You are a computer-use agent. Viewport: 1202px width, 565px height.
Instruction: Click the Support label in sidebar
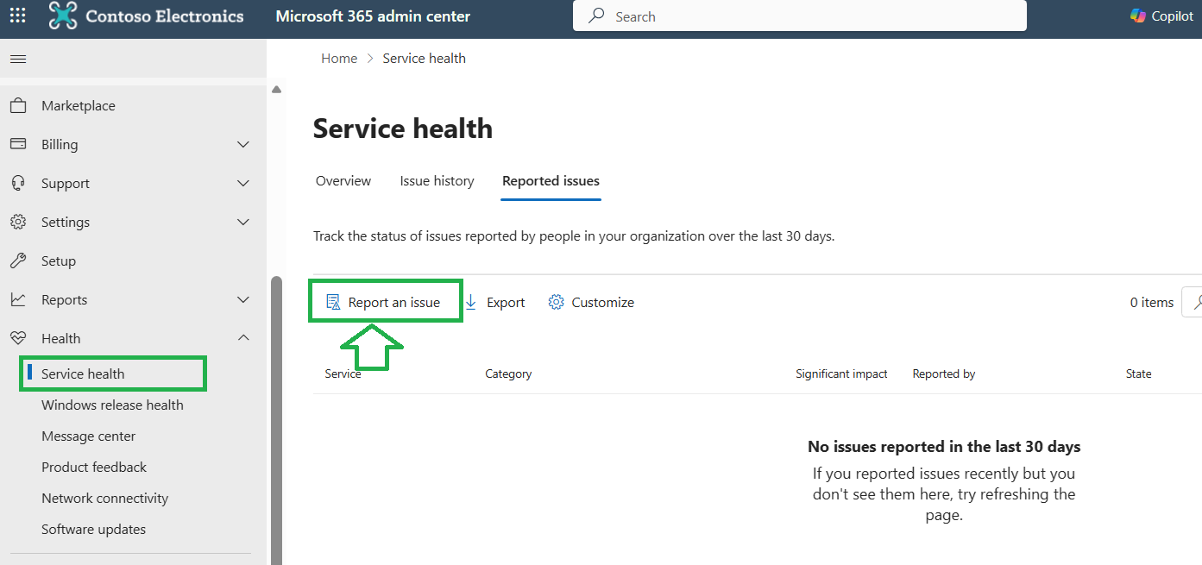66,183
